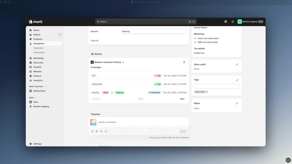Screen dimensions: 292x164
Task: Mention staff with @ icon
Action: 97,131
